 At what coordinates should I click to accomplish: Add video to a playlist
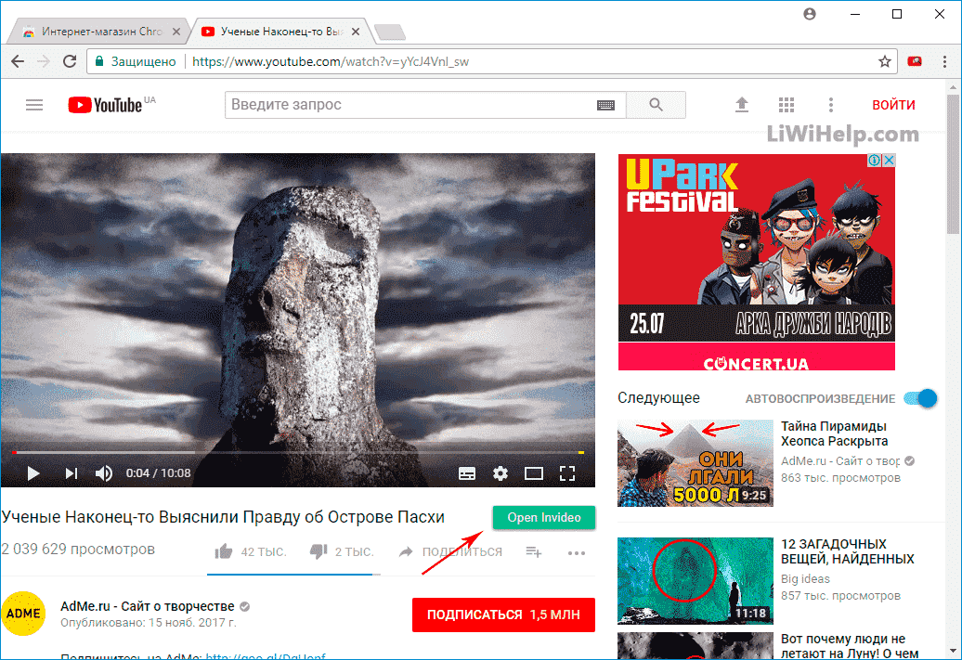point(534,552)
